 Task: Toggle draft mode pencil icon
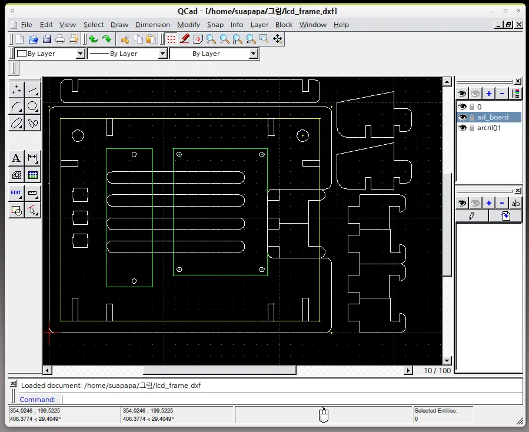coord(185,39)
